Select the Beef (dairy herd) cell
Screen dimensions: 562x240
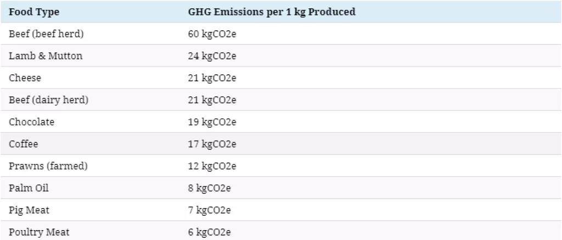coord(48,100)
